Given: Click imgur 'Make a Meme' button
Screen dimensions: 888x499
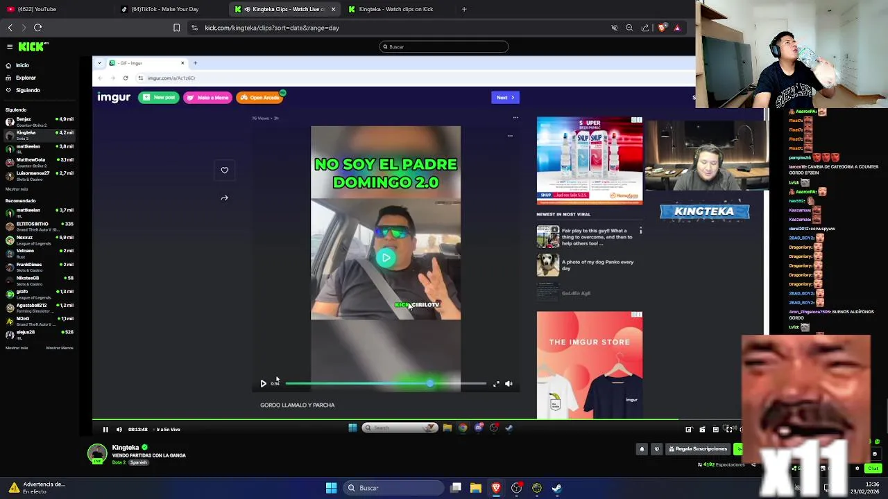Looking at the screenshot, I should 207,98.
